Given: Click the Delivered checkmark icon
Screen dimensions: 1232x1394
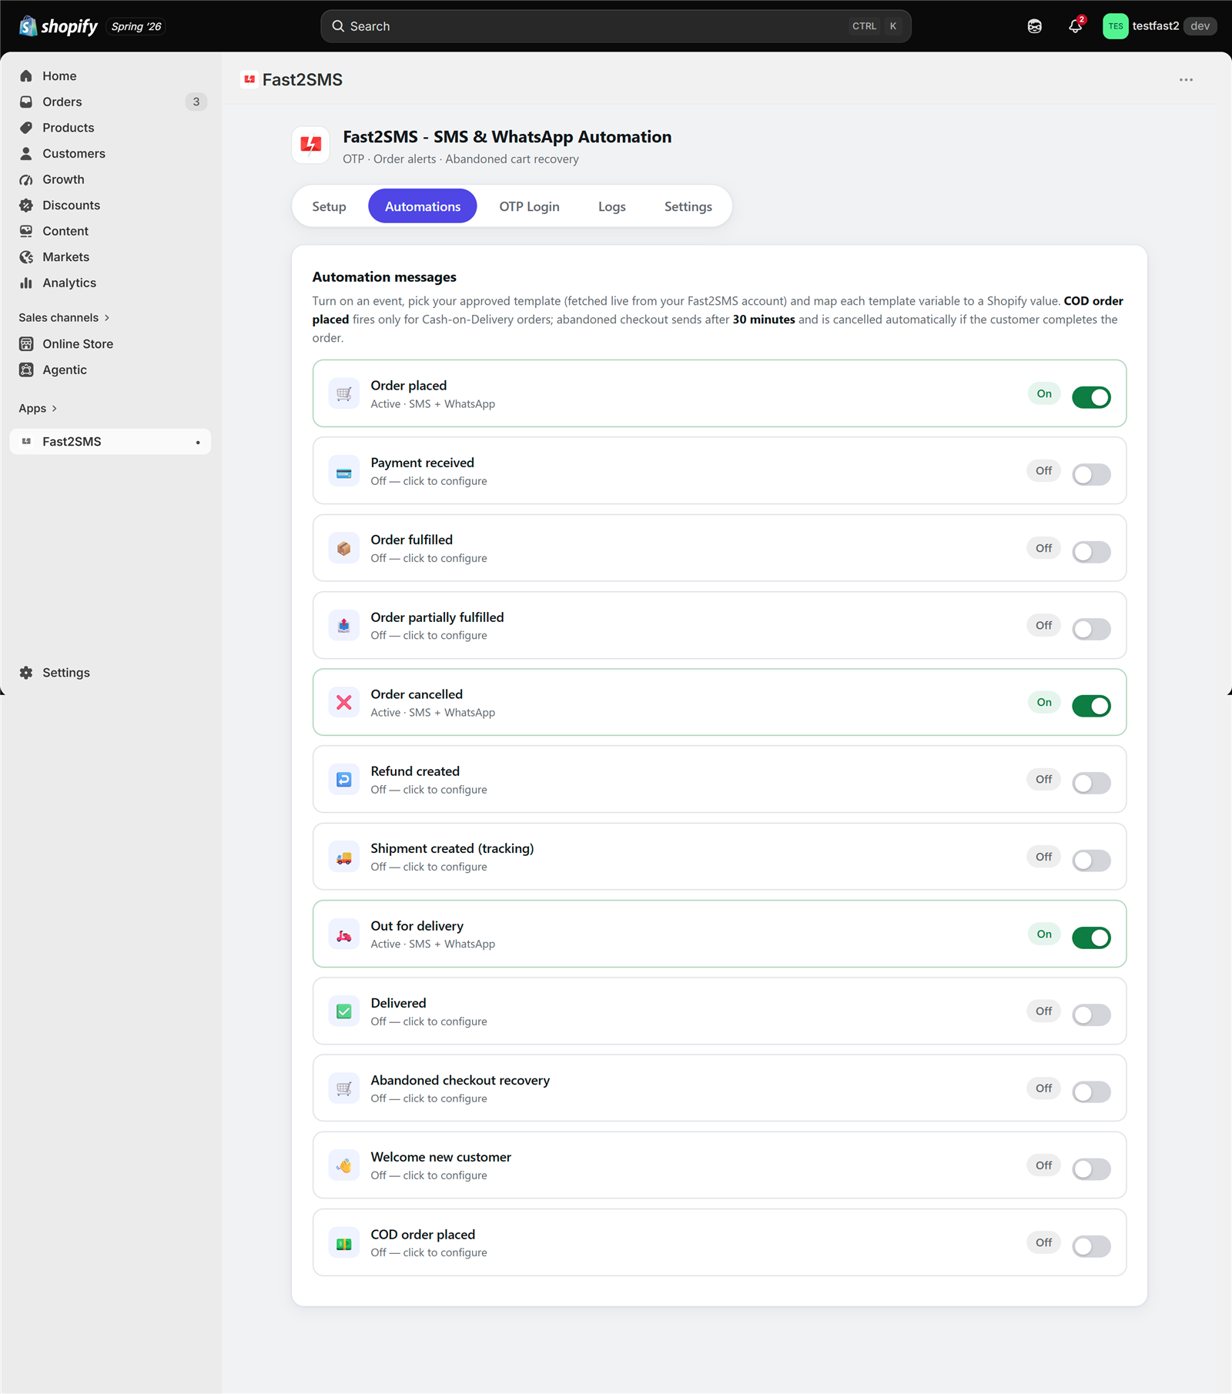Looking at the screenshot, I should pyautogui.click(x=344, y=1011).
